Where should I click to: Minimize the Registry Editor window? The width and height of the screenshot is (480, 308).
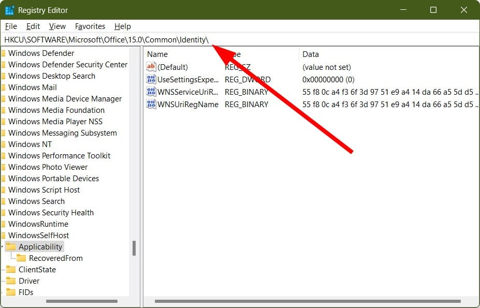click(403, 10)
